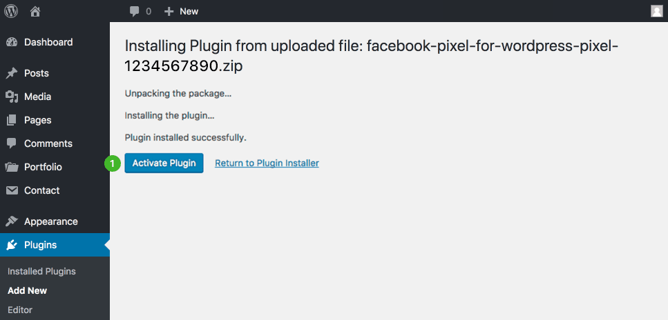Viewport: 668px width, 320px height.
Task: Click the Media icon in sidebar
Action: coord(12,97)
